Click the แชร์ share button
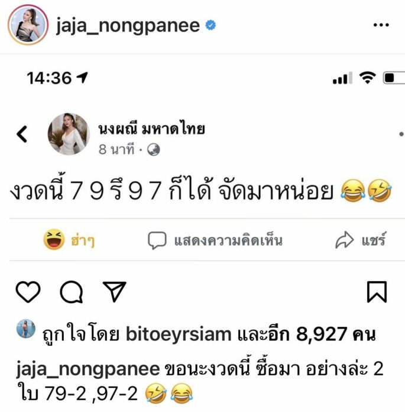Viewport: 405px width, 412px height. tap(361, 240)
